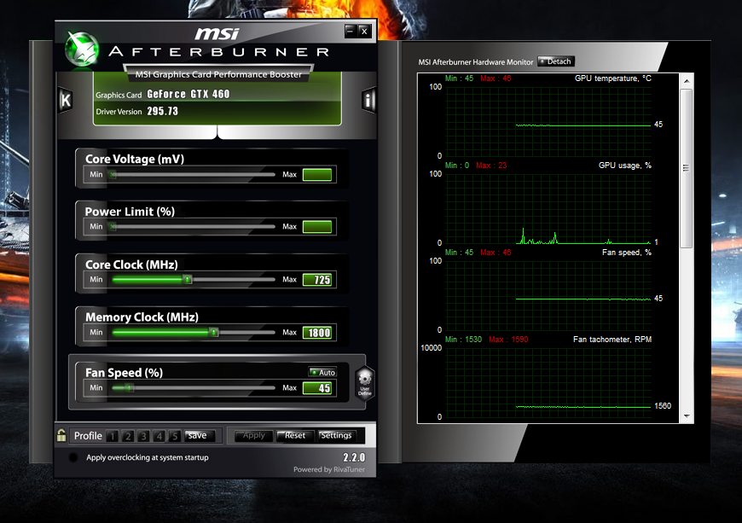Image resolution: width=742 pixels, height=523 pixels.
Task: Open user-defined fan settings gear icon
Action: point(365,383)
